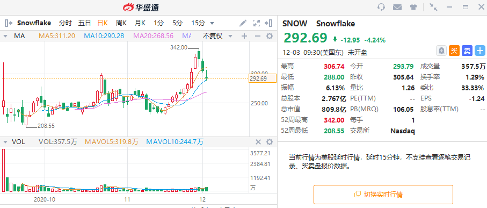Select the 月K chart tab
This screenshot has width=487, height=208.
140,23
